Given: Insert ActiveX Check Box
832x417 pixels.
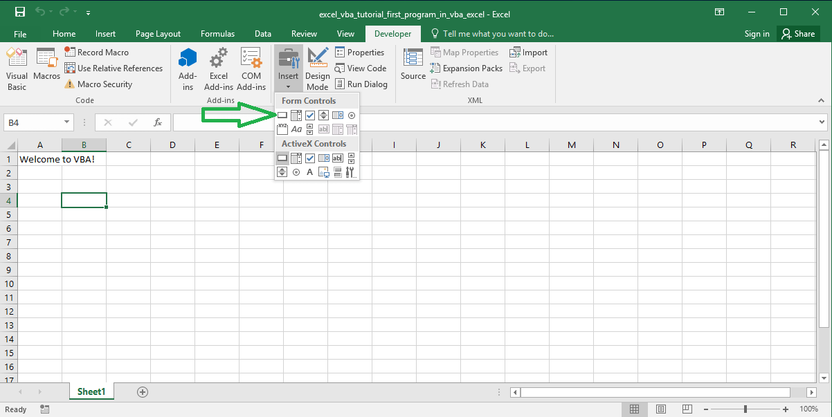Looking at the screenshot, I should point(310,158).
